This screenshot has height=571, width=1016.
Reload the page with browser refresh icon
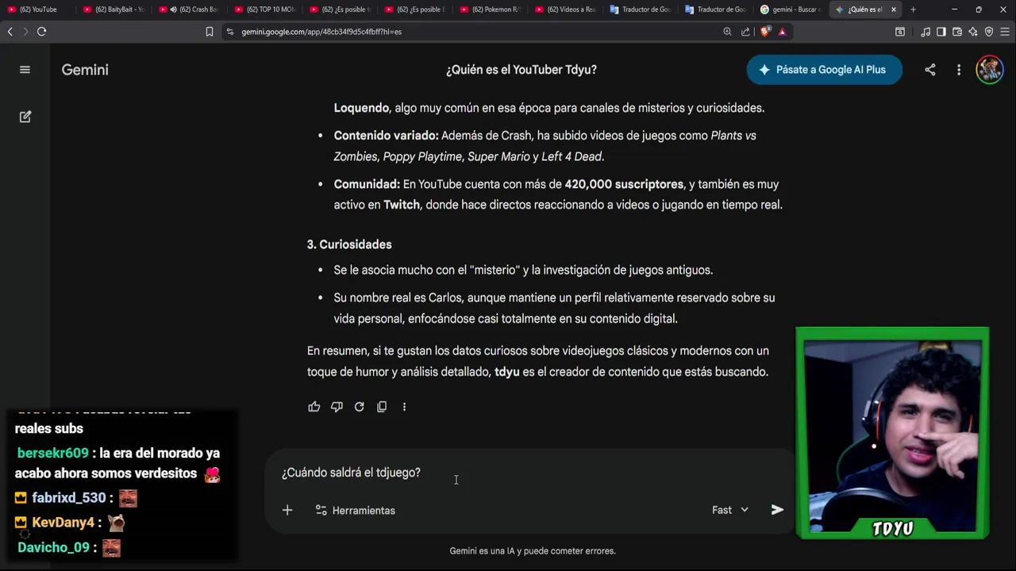pyautogui.click(x=41, y=32)
